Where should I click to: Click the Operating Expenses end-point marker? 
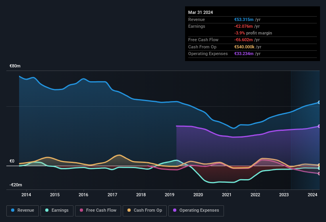(x=319, y=126)
